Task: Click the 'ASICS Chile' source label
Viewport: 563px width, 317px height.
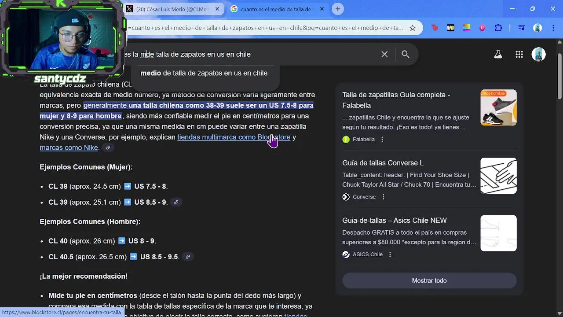Action: pos(368,254)
